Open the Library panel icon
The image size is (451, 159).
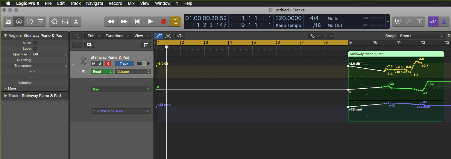pos(8,22)
